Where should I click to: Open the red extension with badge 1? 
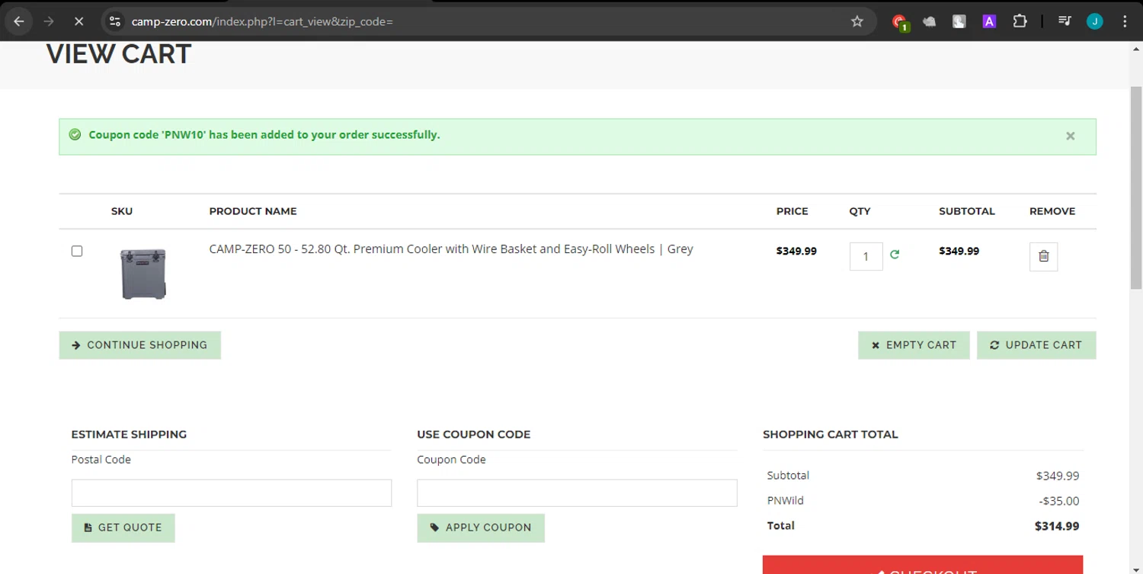coord(900,22)
